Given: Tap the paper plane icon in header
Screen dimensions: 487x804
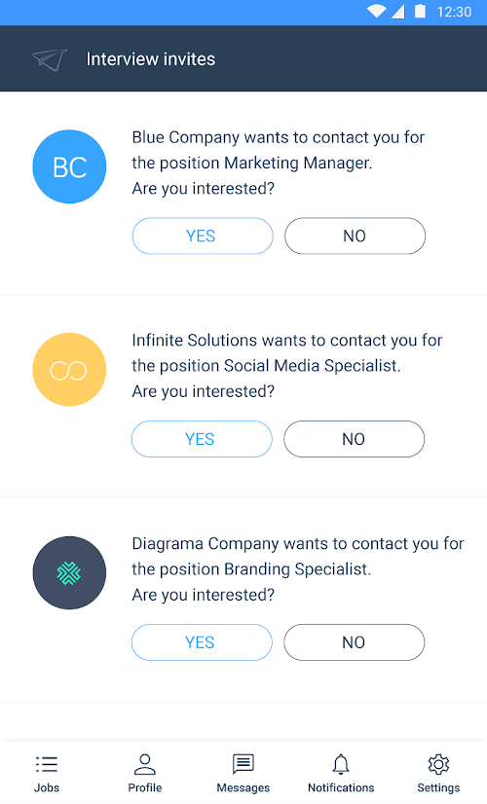Looking at the screenshot, I should pos(50,59).
